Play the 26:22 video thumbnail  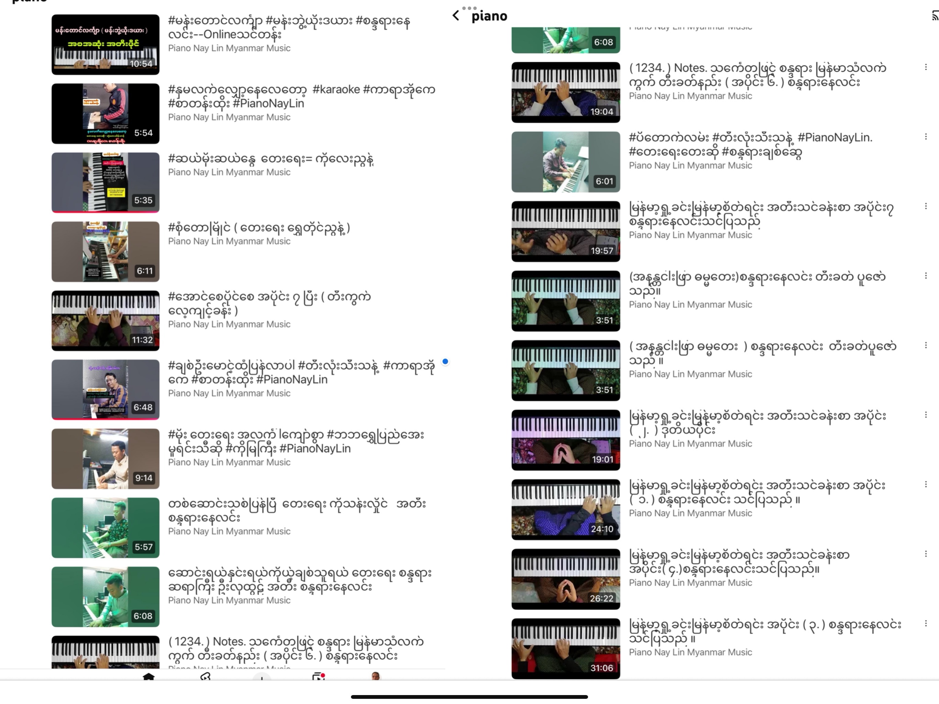point(565,579)
